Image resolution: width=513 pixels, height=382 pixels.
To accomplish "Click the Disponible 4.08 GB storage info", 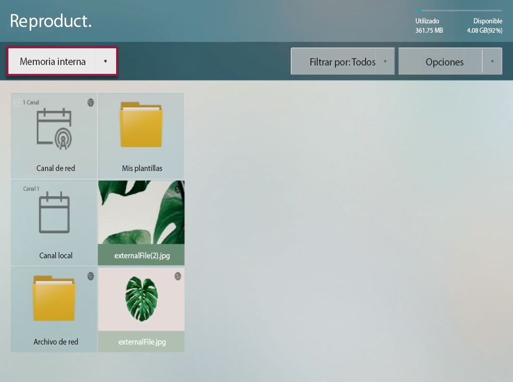I will (x=484, y=25).
